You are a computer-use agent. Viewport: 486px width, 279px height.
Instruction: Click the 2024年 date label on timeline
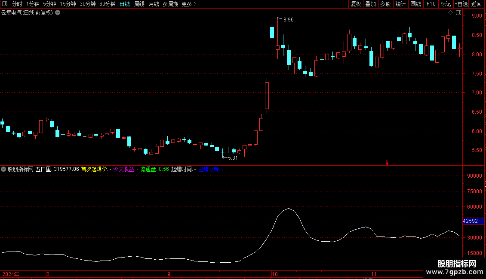11,274
